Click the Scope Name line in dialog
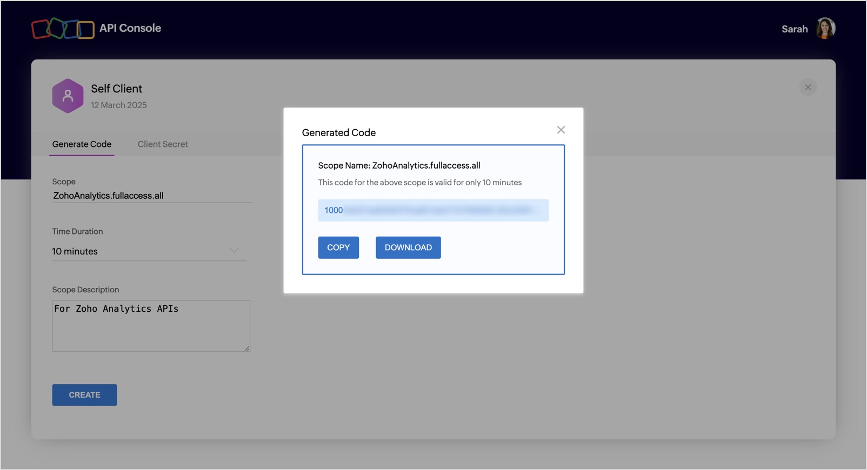 pos(399,165)
